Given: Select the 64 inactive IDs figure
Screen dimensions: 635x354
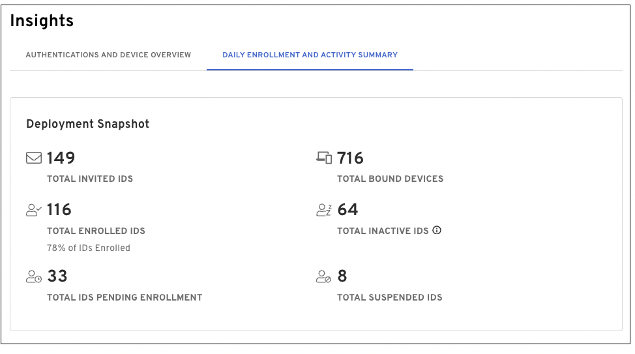Looking at the screenshot, I should (x=347, y=210).
